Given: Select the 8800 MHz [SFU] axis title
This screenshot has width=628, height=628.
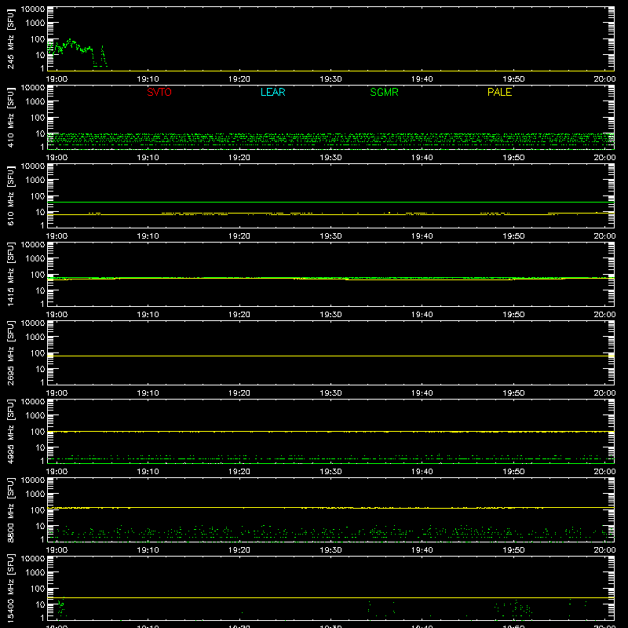Looking at the screenshot, I should (x=10, y=509).
